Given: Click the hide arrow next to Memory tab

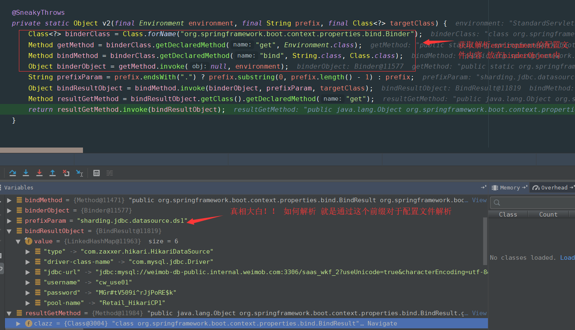Looking at the screenshot, I should (524, 187).
